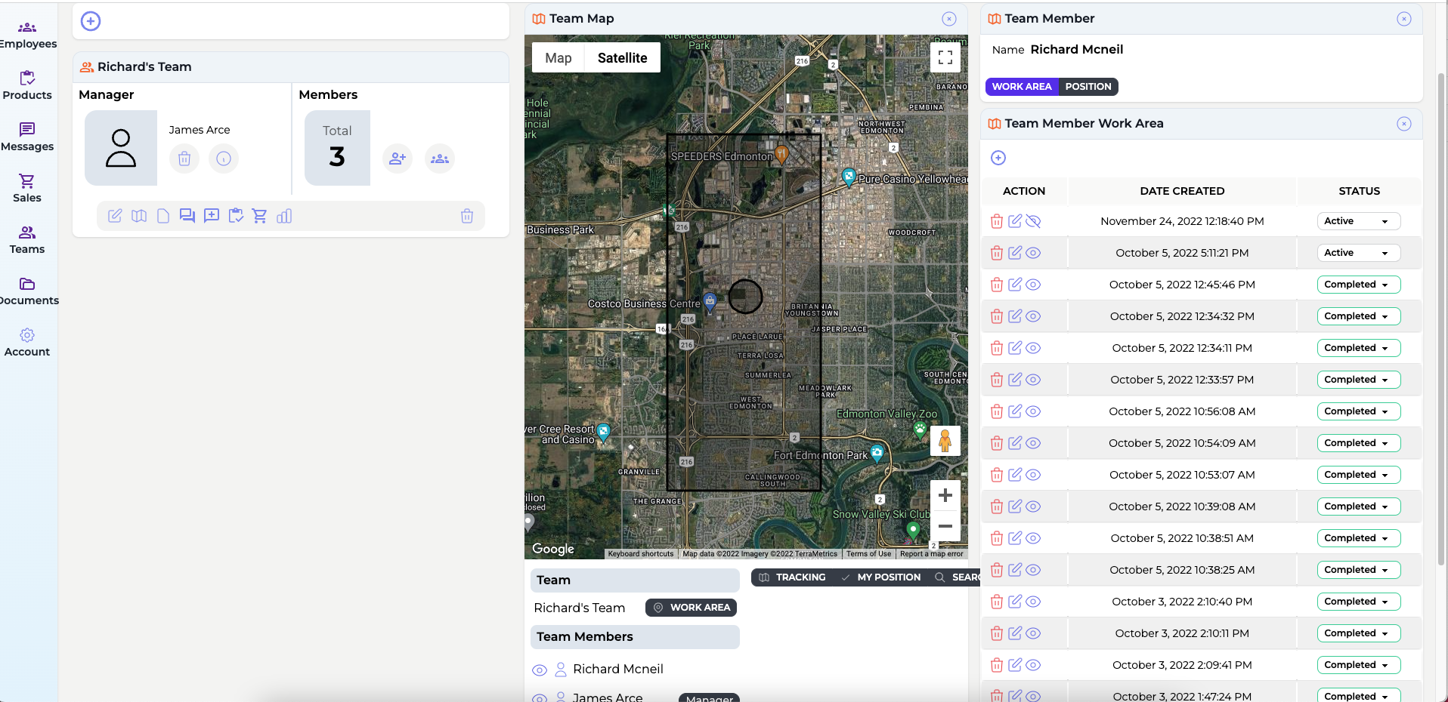Zoom out on the map
This screenshot has height=702, width=1448.
click(x=945, y=526)
